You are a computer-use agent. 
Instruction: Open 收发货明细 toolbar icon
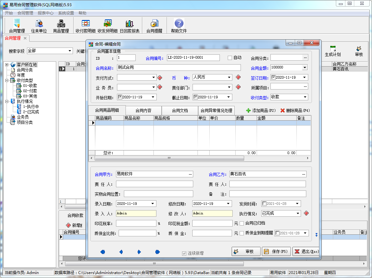coord(107,26)
